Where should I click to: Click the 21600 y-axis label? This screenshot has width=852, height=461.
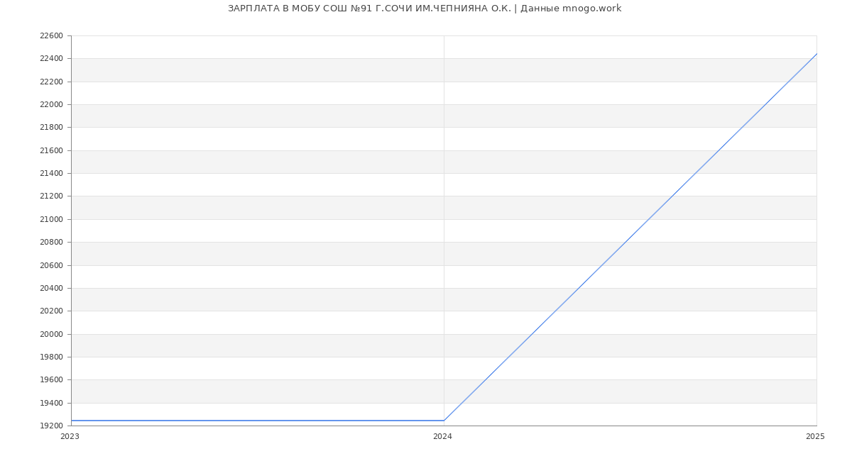pyautogui.click(x=51, y=150)
